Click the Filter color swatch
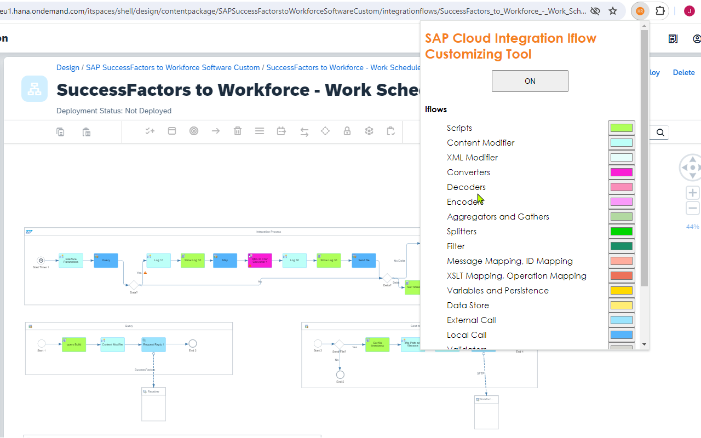This screenshot has width=701, height=438. pyautogui.click(x=622, y=246)
